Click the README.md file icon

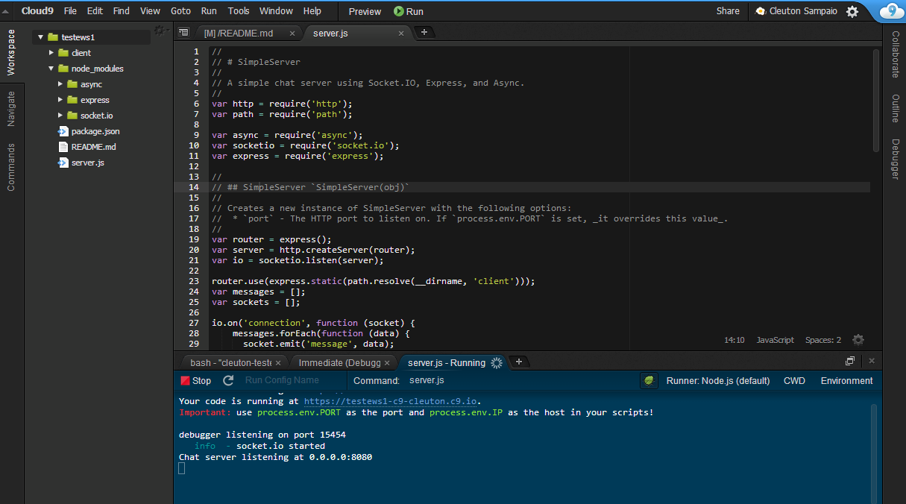(x=63, y=147)
